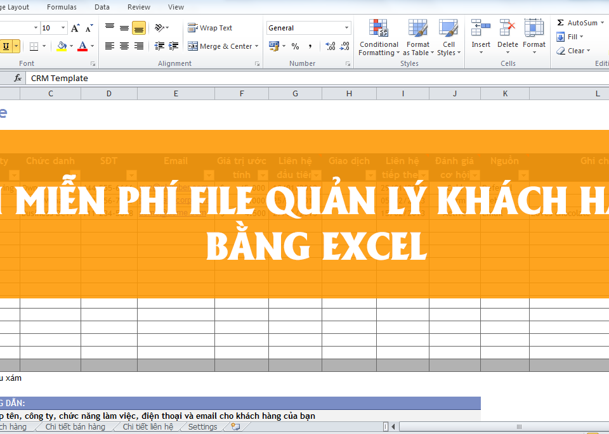Image resolution: width=609 pixels, height=434 pixels.
Task: Expand the Merge & Center dropdown arrow
Action: point(257,46)
